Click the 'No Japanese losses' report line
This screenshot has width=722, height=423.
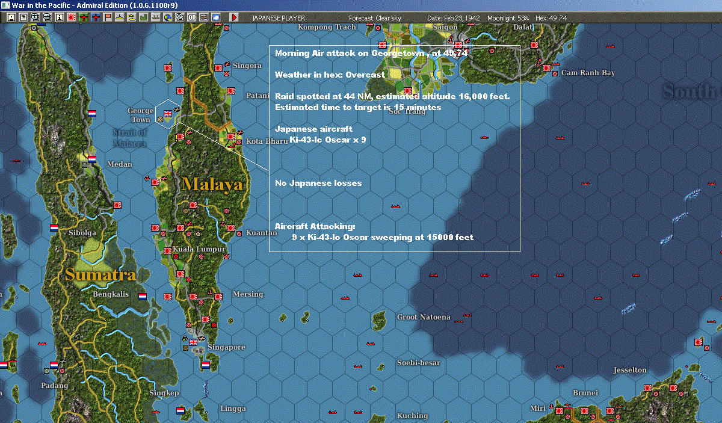[318, 183]
